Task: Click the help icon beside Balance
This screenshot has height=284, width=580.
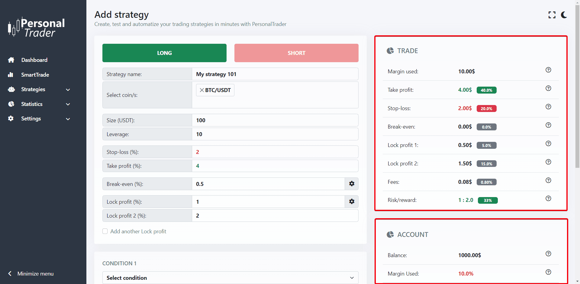Action: (x=548, y=254)
